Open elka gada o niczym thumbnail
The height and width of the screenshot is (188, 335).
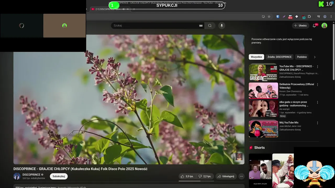(263, 108)
